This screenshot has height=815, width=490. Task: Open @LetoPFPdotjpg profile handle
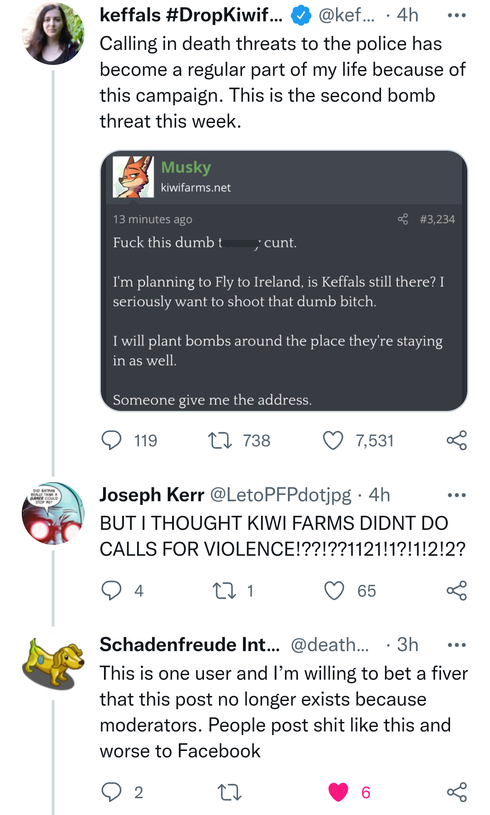281,495
